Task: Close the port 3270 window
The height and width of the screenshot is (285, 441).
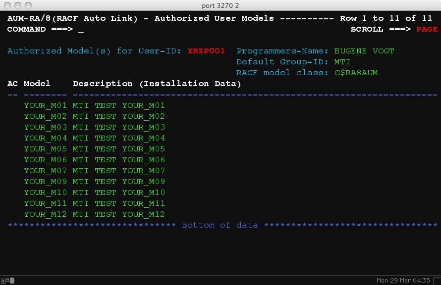Action: pyautogui.click(x=7, y=5)
